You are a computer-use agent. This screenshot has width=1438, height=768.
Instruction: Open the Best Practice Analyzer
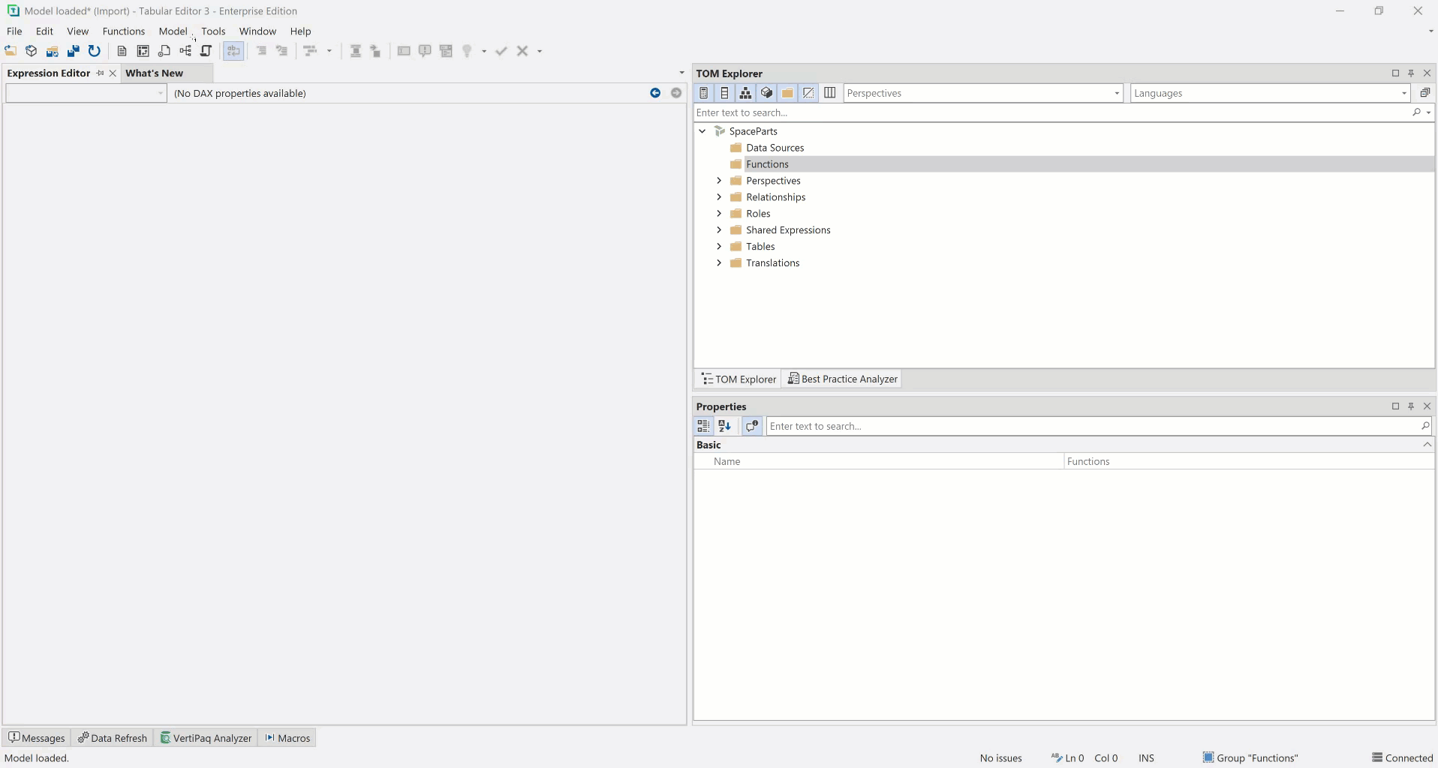click(x=841, y=379)
